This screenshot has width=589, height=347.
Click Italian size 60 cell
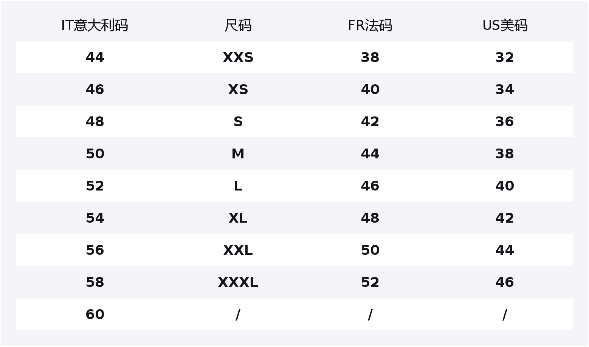pos(95,314)
